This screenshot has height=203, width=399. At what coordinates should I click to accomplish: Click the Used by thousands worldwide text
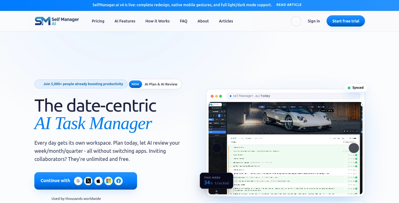[76, 199]
